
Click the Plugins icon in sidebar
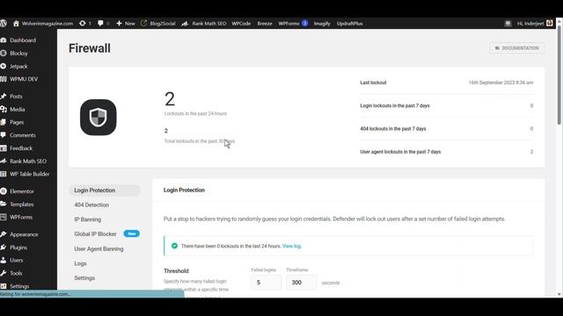click(4, 248)
